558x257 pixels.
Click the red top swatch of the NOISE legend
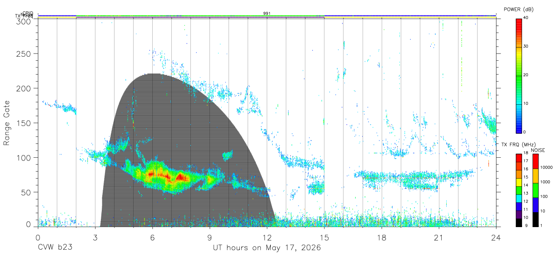click(535, 161)
